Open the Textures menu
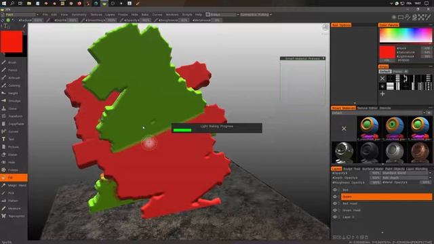434x244 pixels. (96, 15)
